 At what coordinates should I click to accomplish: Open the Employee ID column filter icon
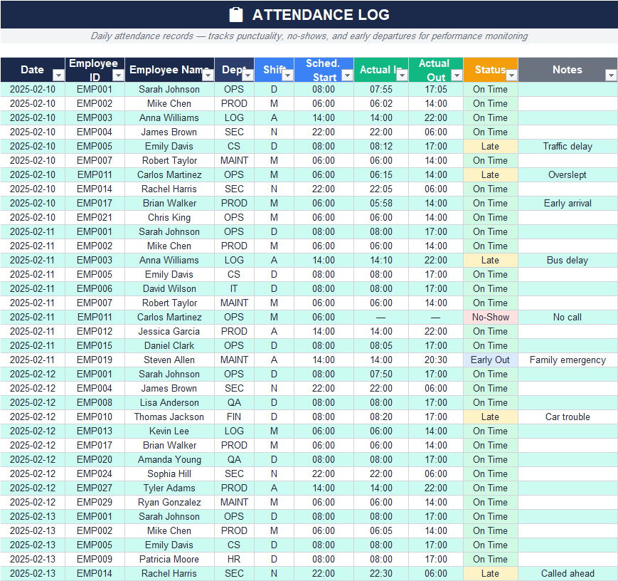118,76
